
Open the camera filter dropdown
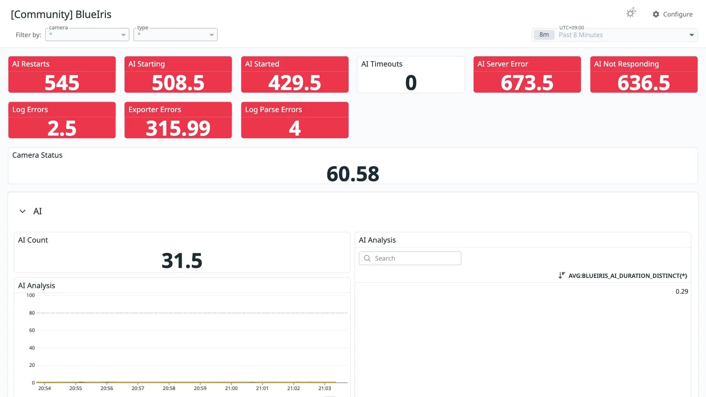pos(87,35)
